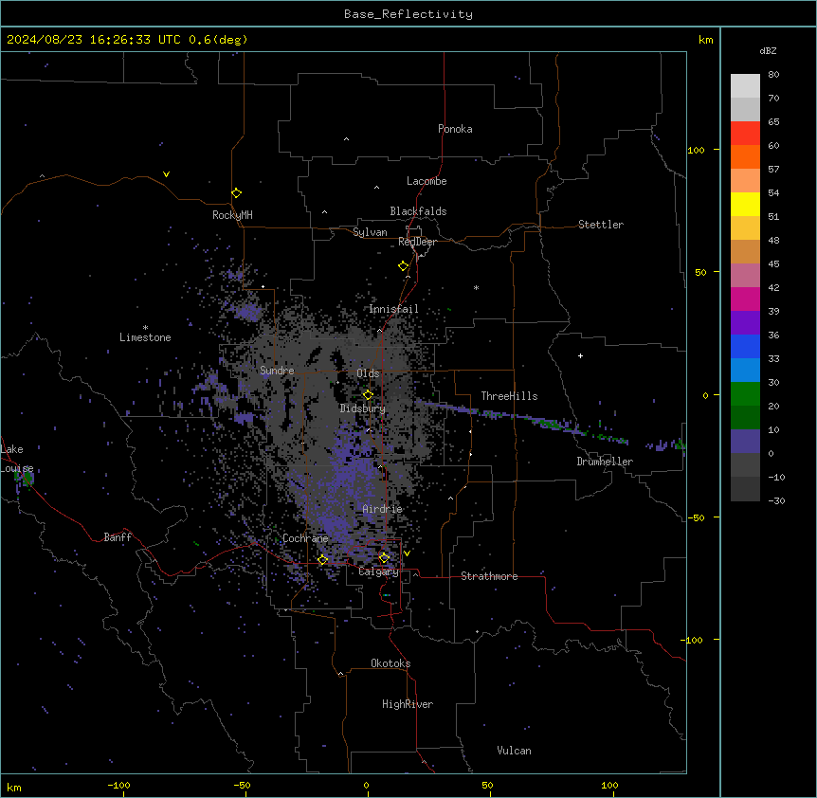Click the Didsbury town label
The height and width of the screenshot is (798, 817).
click(x=363, y=408)
